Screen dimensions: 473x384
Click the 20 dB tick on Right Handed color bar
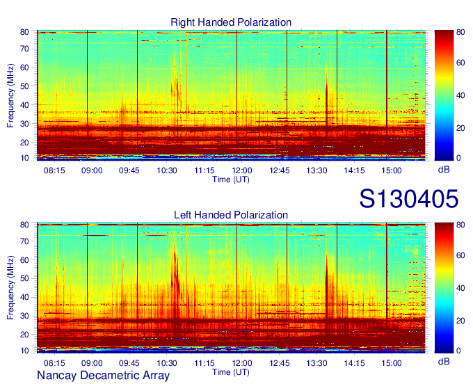[460, 128]
